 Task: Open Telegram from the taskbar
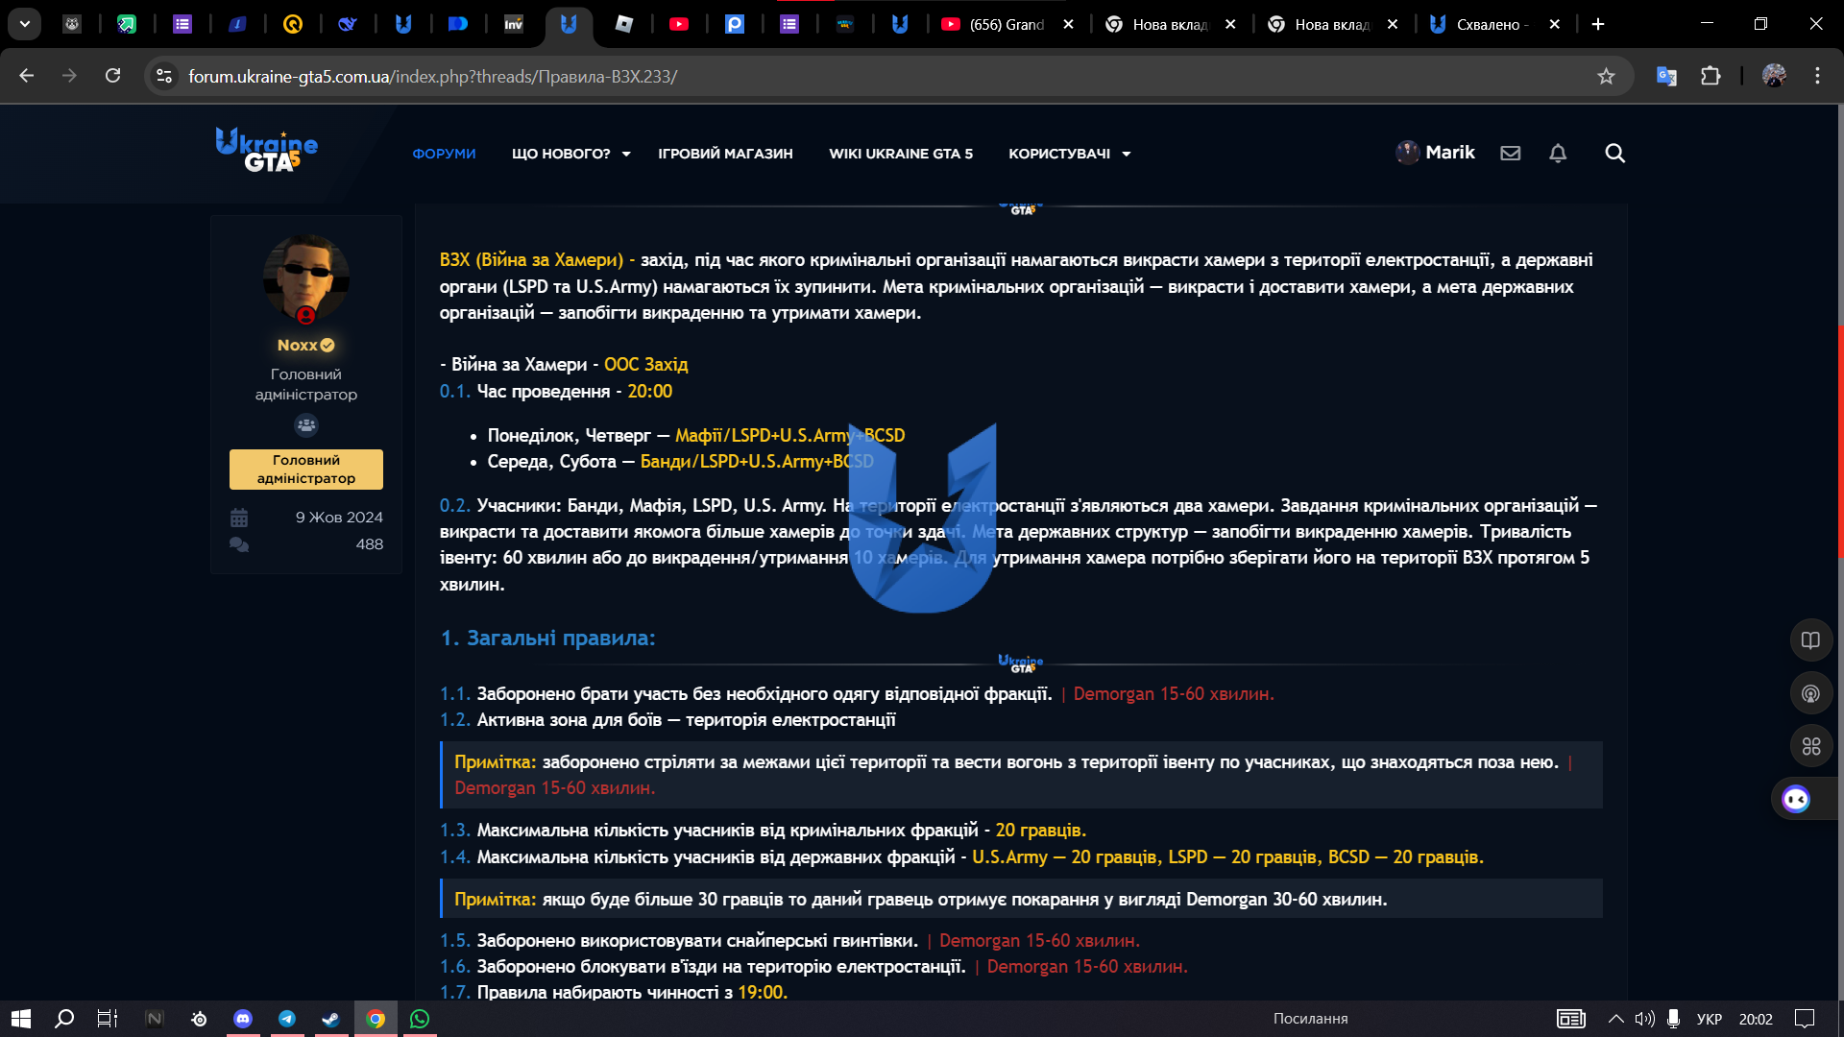[287, 1019]
